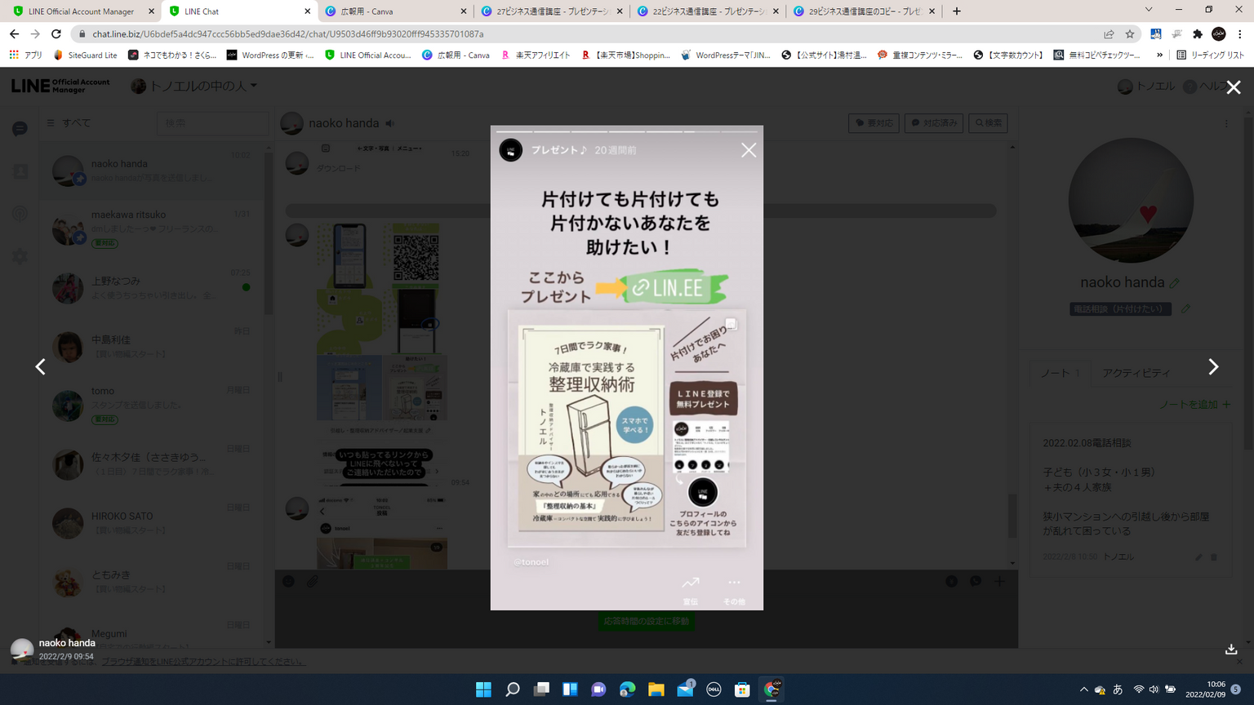Open the Wi-Fi network tray icon
The image size is (1254, 705).
1138,689
